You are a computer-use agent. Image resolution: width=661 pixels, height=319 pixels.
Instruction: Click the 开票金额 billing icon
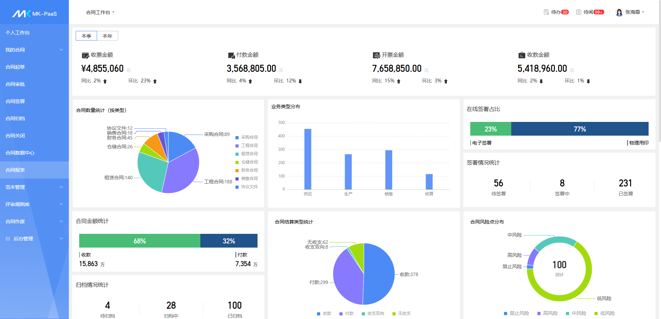[x=376, y=55]
